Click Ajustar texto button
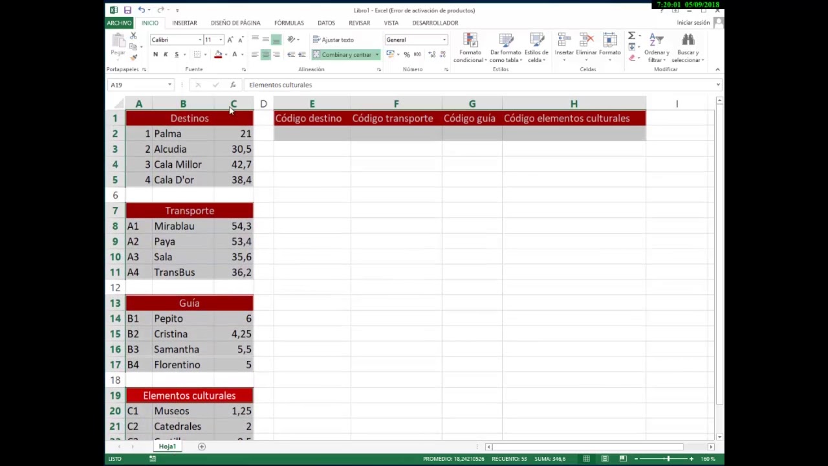 (x=333, y=40)
